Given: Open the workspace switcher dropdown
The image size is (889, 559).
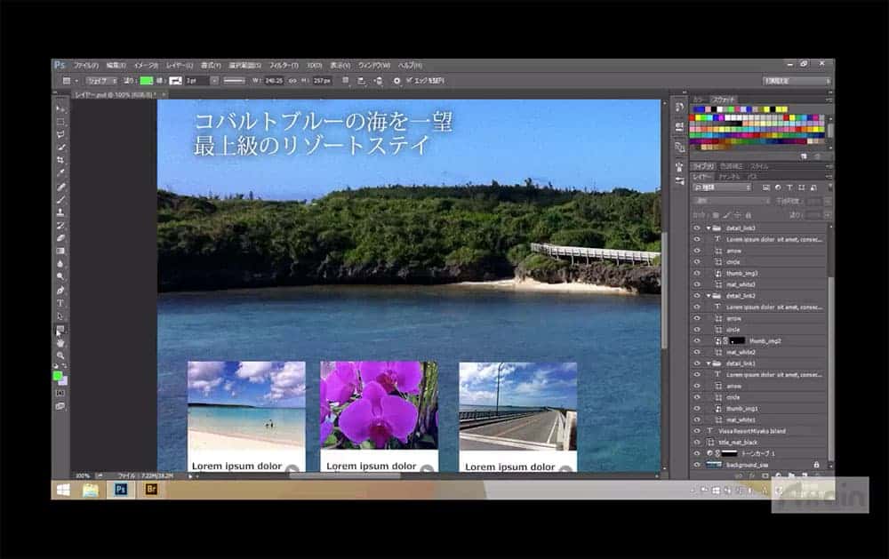Looking at the screenshot, I should click(796, 81).
